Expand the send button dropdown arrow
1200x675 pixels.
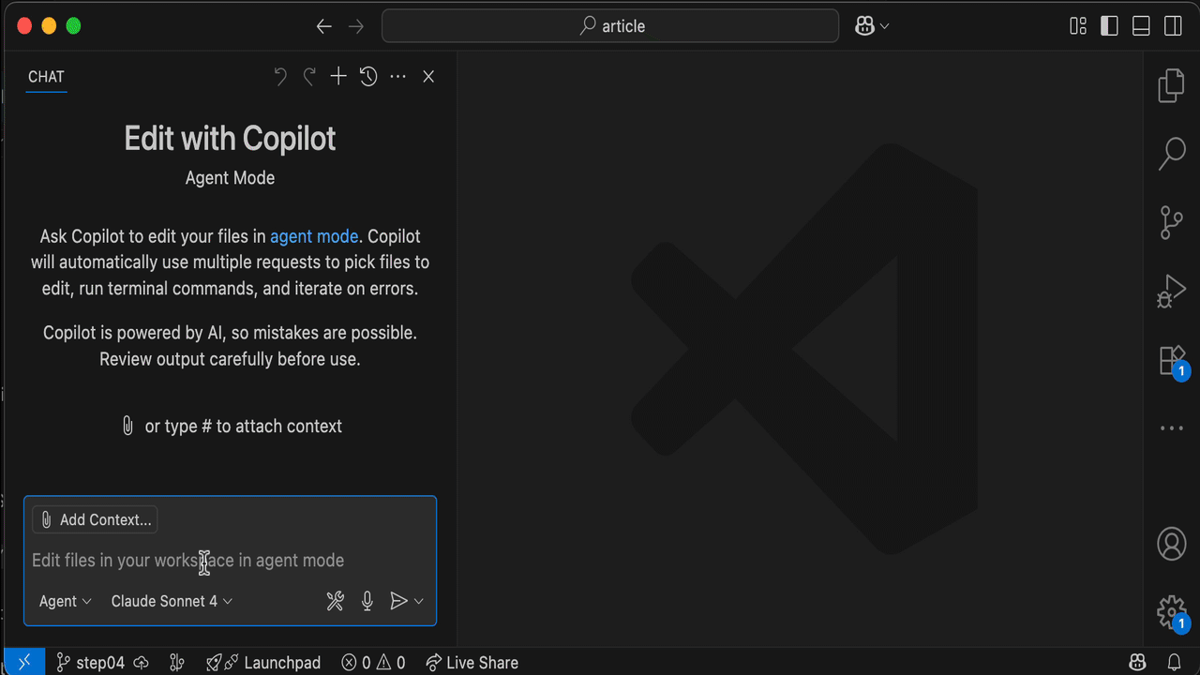[419, 601]
